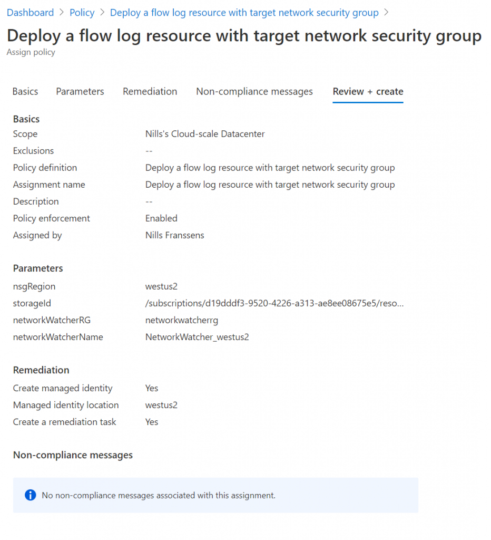Click the truncated storageId subscription path value
The height and width of the screenshot is (540, 491).
coord(274,303)
